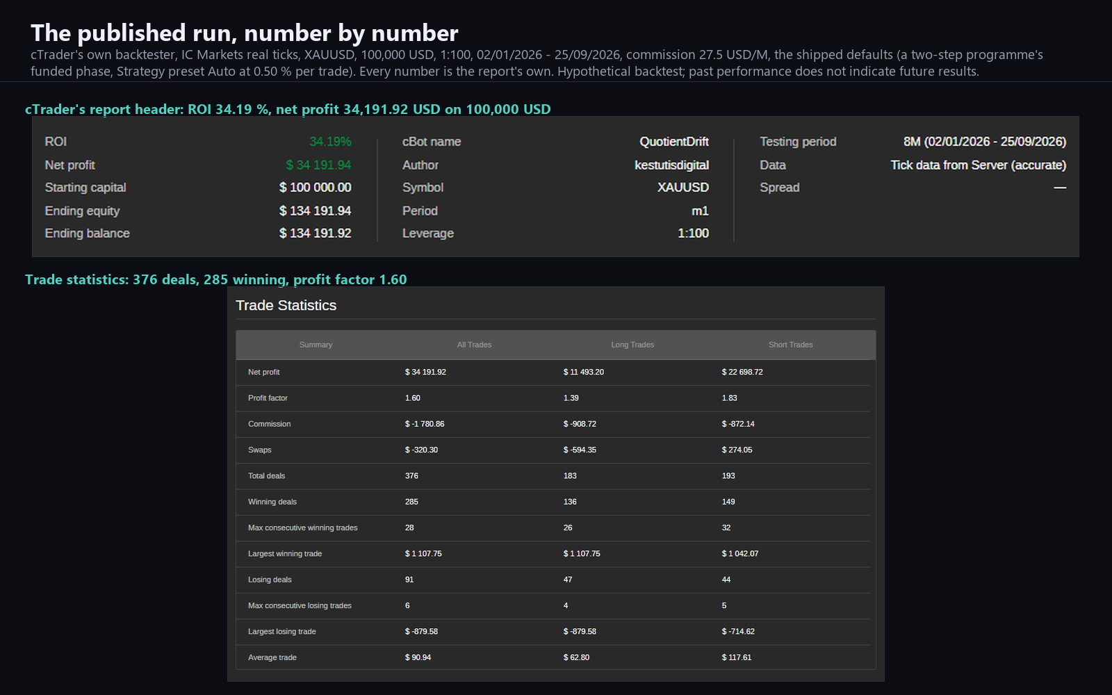Click Long Trades swaps $ -594.35

pyautogui.click(x=580, y=450)
